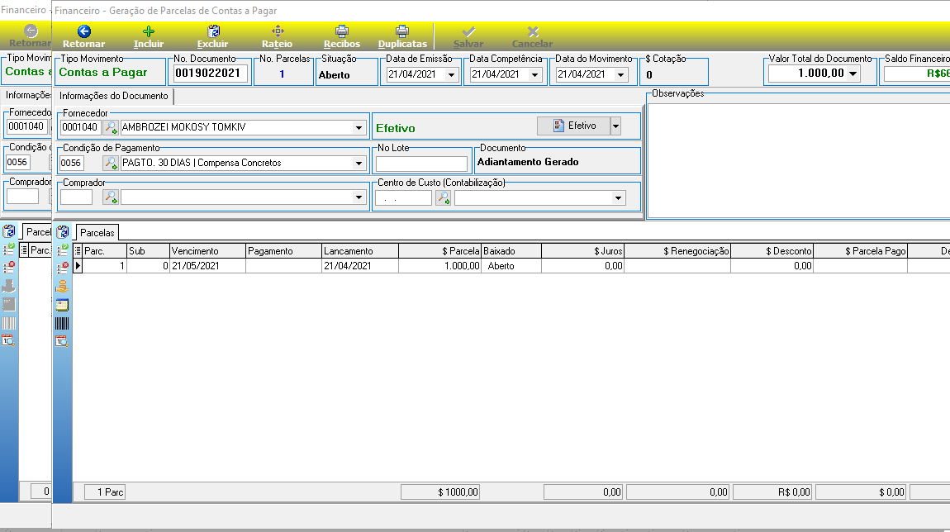Click the hand with coins payment icon
Image resolution: width=950 pixels, height=532 pixels.
(x=63, y=286)
